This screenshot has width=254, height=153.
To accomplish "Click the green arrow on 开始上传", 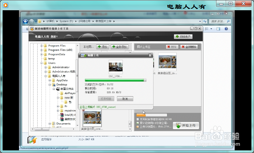I will [x=178, y=126].
